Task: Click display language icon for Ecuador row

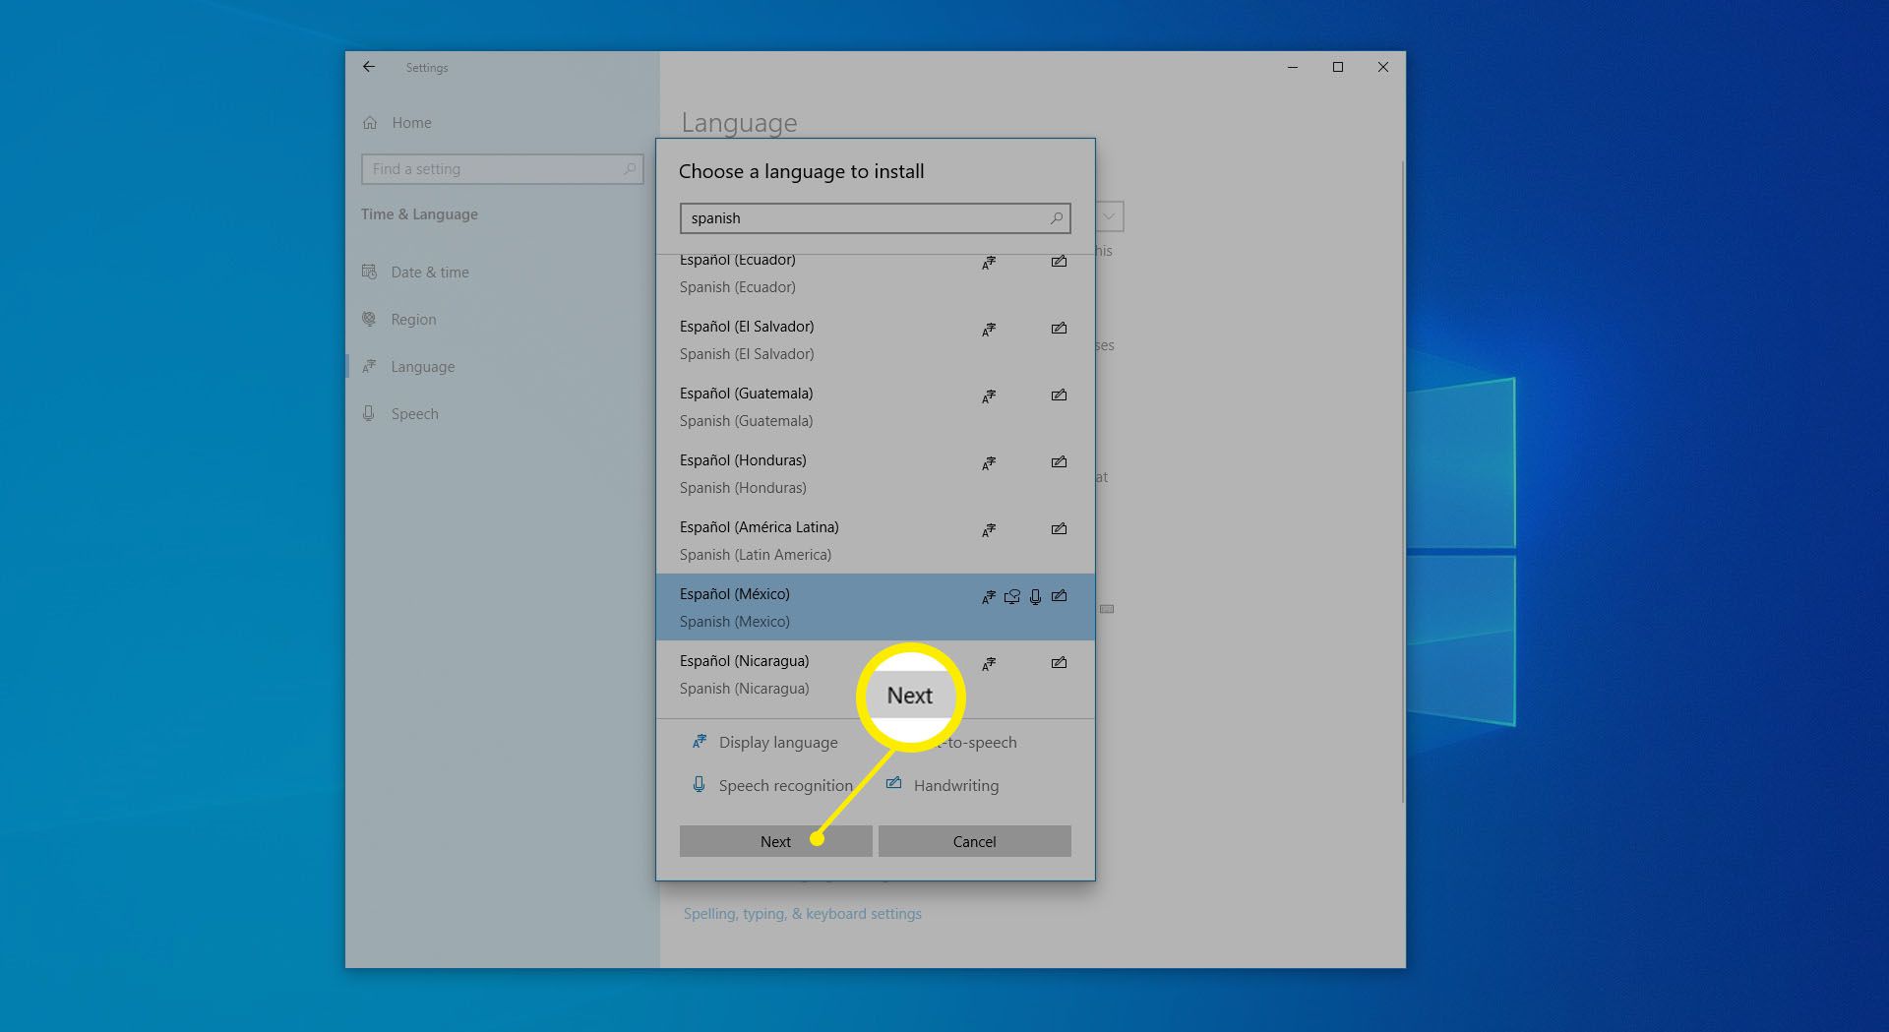Action: click(x=989, y=263)
